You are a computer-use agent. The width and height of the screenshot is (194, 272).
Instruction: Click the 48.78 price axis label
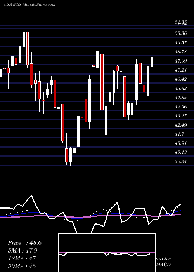[181, 52]
